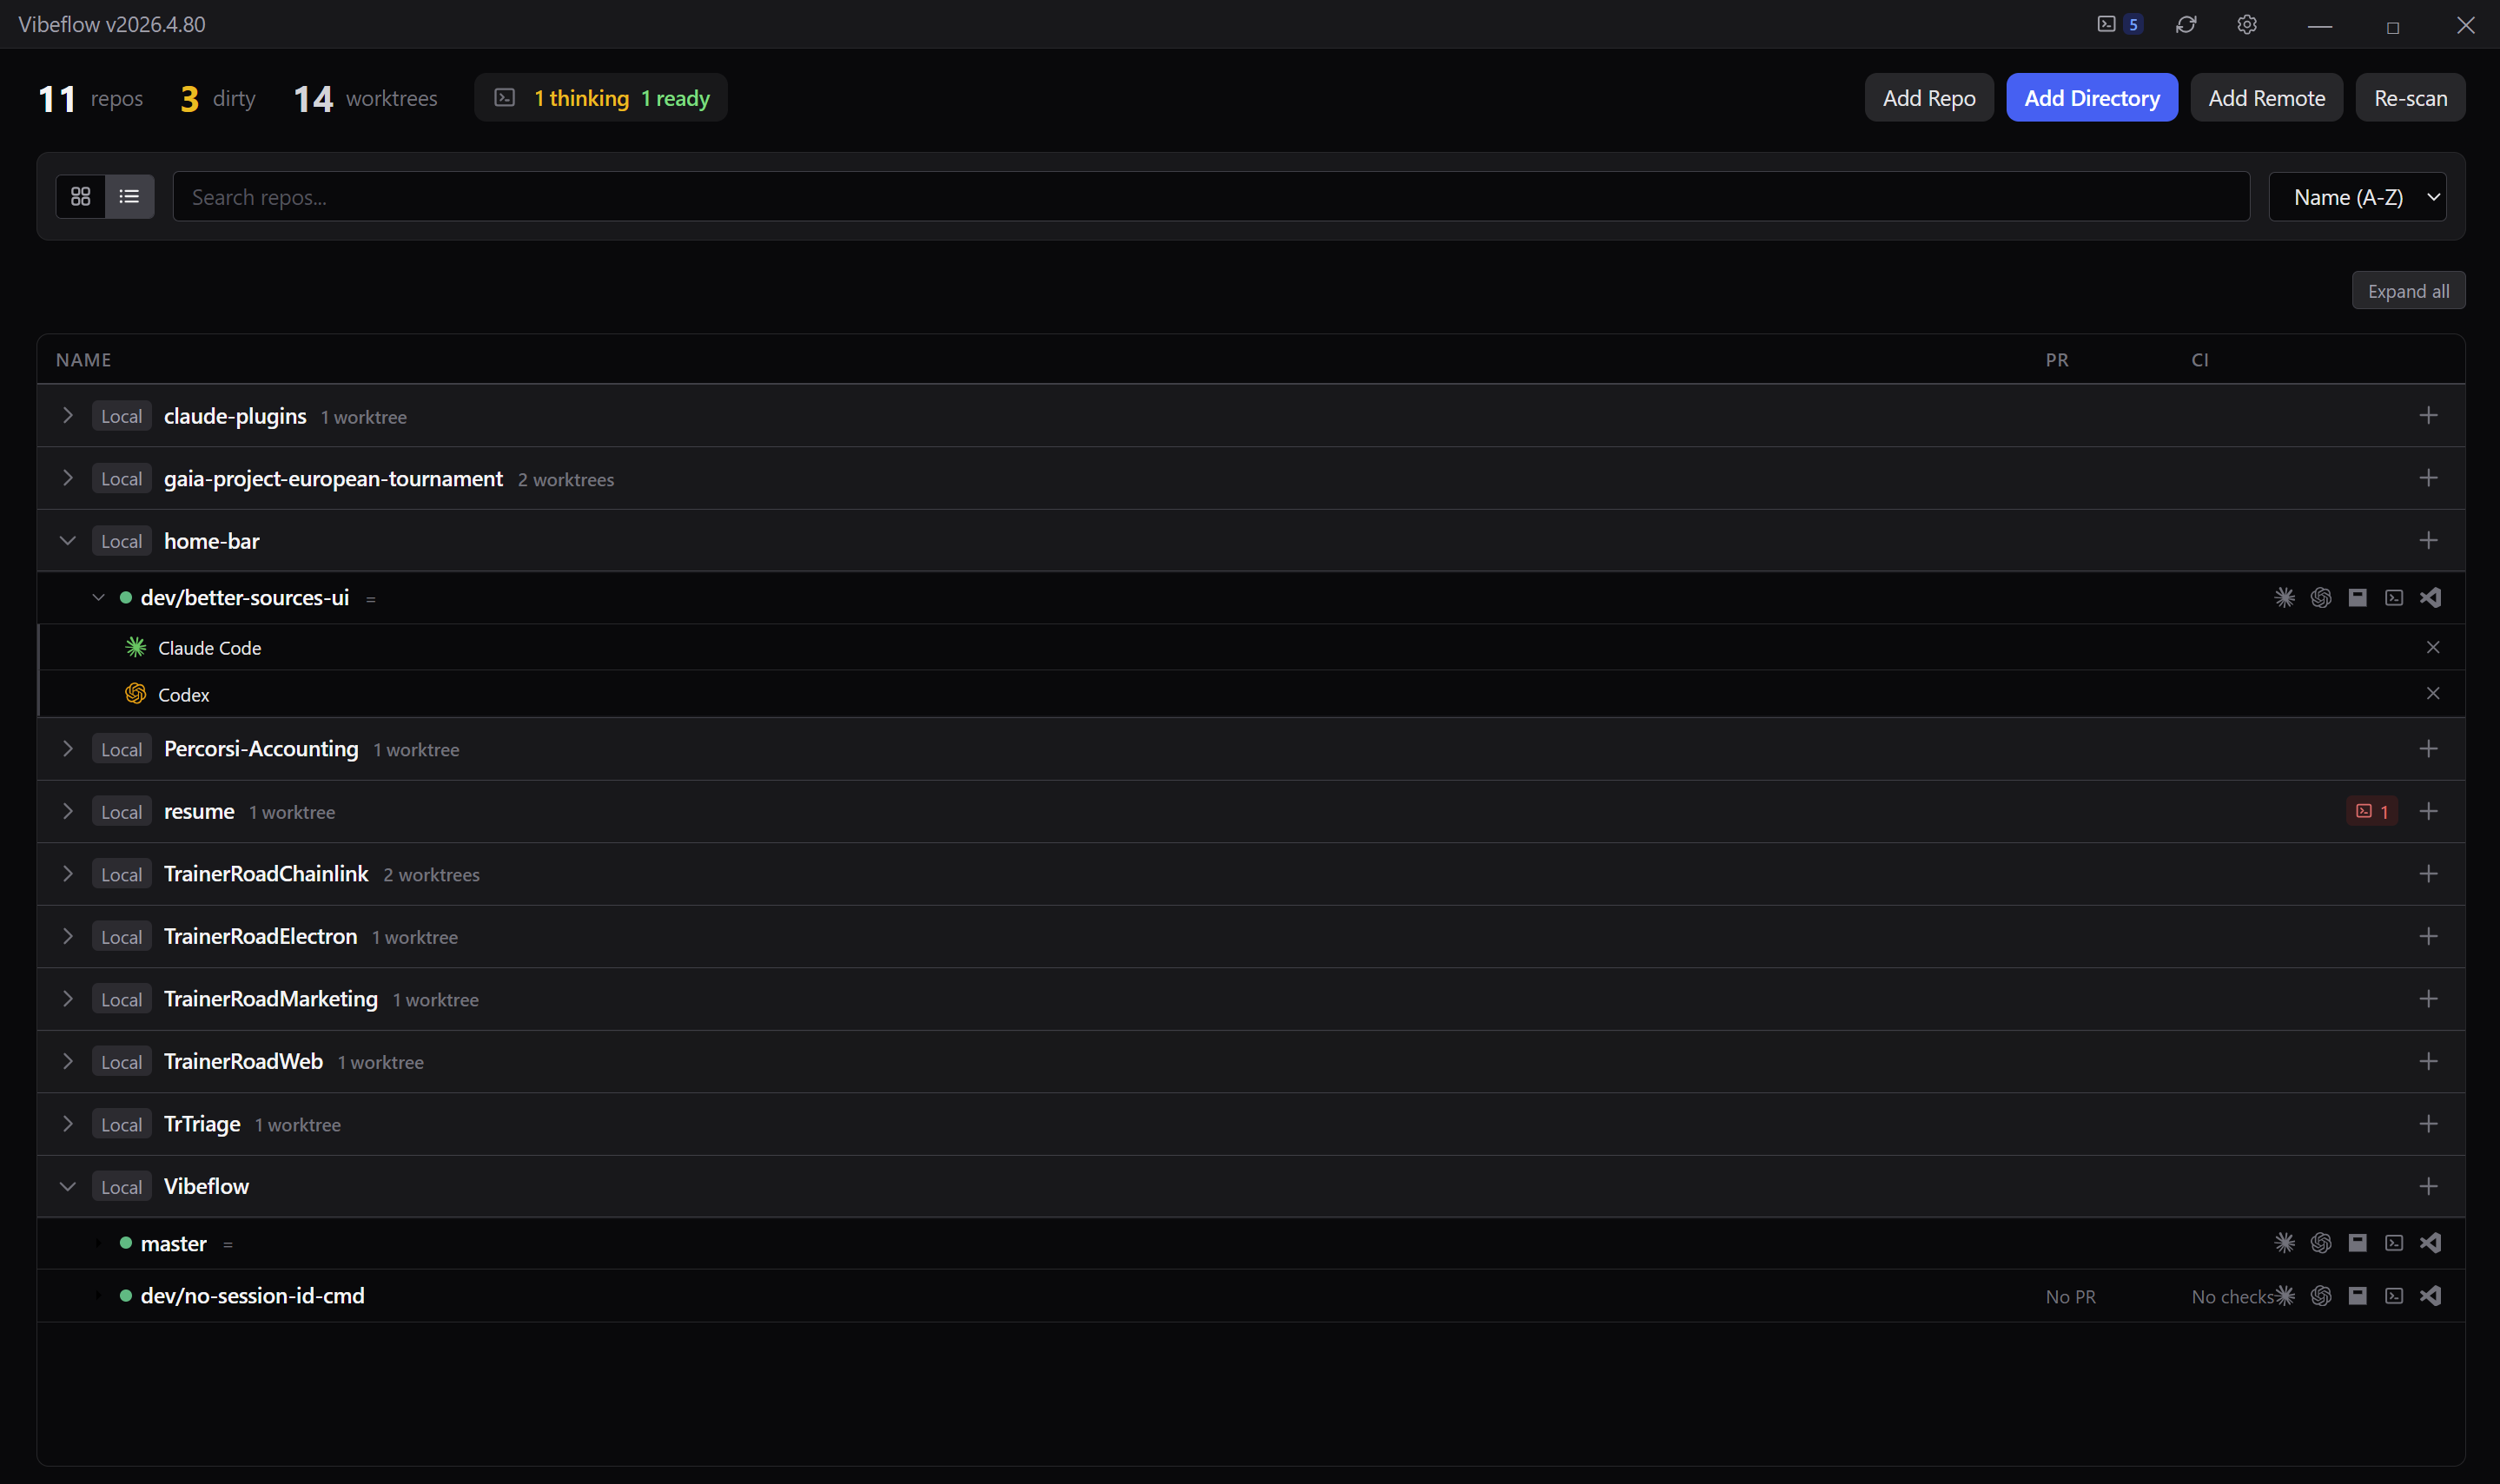Click the PR column header
This screenshot has width=2500, height=1484.
click(x=2057, y=360)
